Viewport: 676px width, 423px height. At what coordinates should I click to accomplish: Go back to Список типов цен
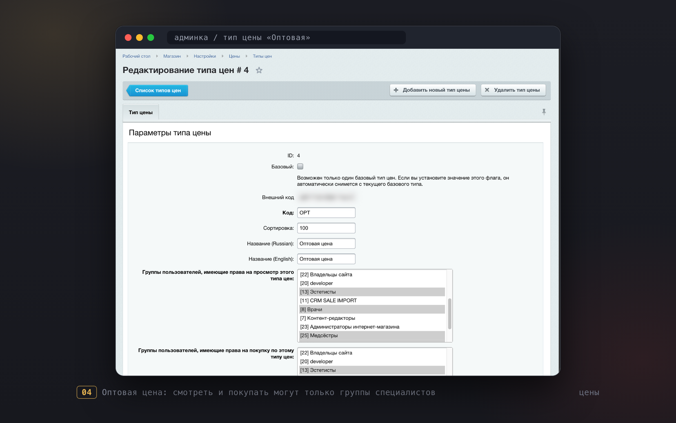(157, 91)
